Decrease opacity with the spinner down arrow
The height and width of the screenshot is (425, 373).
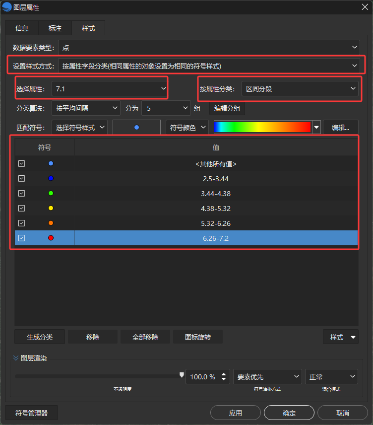pos(224,379)
